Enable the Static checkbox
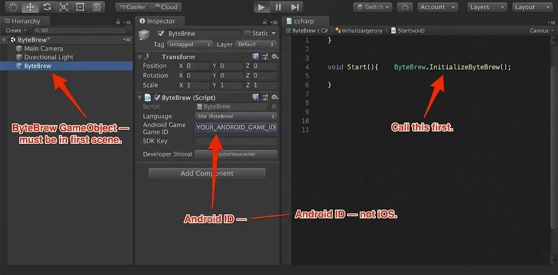Viewport: 558px width, 275px height. tap(247, 33)
